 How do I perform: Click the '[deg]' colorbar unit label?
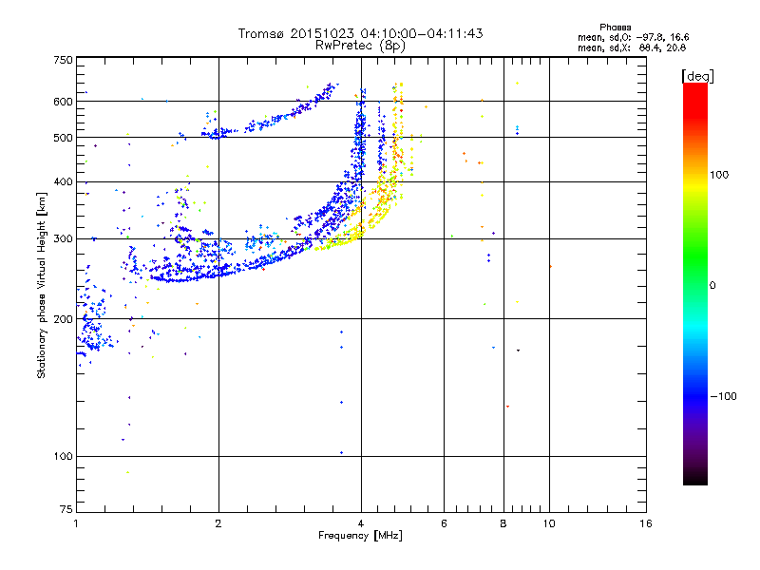pyautogui.click(x=697, y=76)
